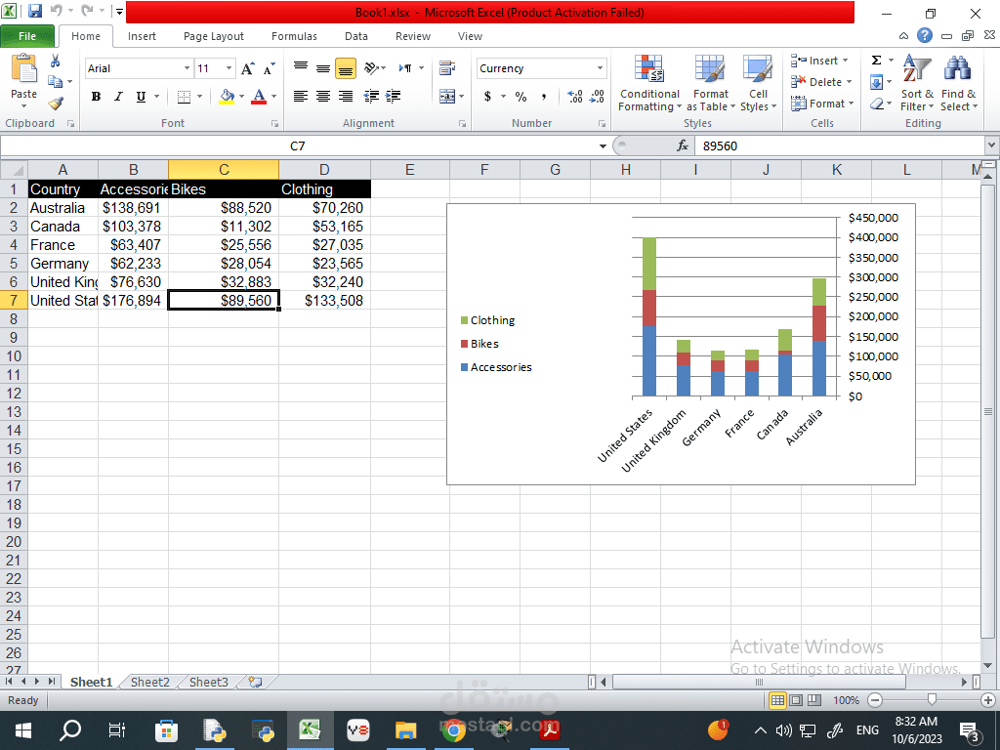Toggle Underline formatting

click(x=141, y=97)
